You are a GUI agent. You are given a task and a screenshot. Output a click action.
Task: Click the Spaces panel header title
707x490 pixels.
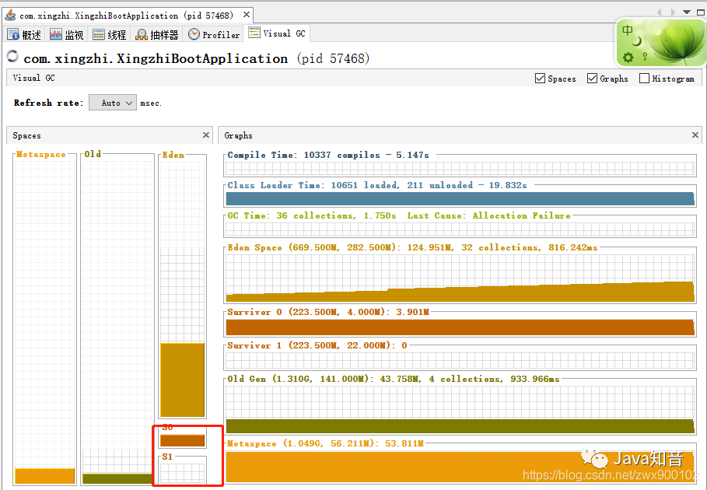pyautogui.click(x=26, y=135)
